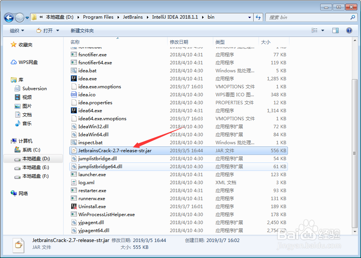This screenshot has height=258, width=361.
Task: Expand the 打开 dropdown arrow
Action: coord(58,30)
